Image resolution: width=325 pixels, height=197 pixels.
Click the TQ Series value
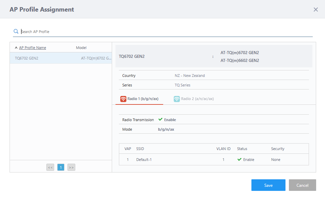tap(182, 85)
